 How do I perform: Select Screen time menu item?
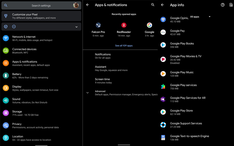102,81
